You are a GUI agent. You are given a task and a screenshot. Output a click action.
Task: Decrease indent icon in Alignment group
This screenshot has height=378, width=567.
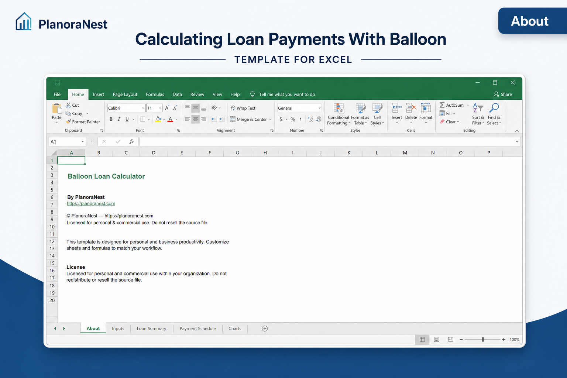coord(214,119)
